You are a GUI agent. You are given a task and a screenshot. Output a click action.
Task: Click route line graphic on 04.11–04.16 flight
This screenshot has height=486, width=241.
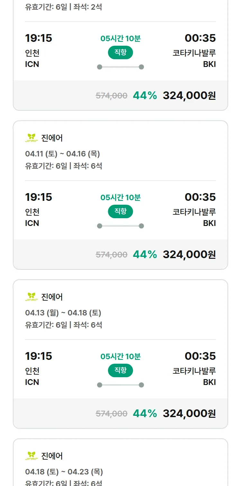click(121, 226)
